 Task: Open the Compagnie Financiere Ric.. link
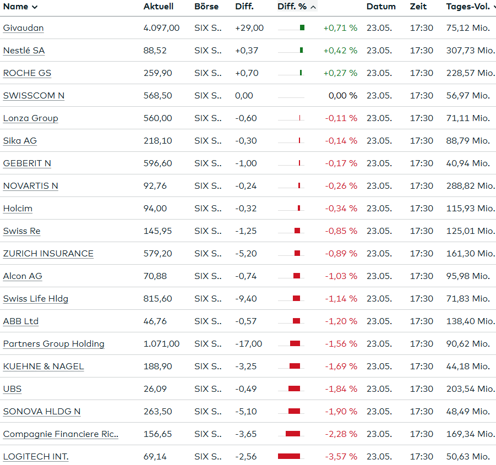(61, 434)
